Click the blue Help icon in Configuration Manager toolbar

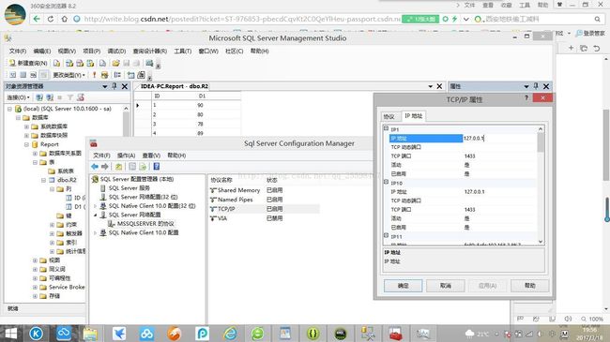[x=156, y=167]
